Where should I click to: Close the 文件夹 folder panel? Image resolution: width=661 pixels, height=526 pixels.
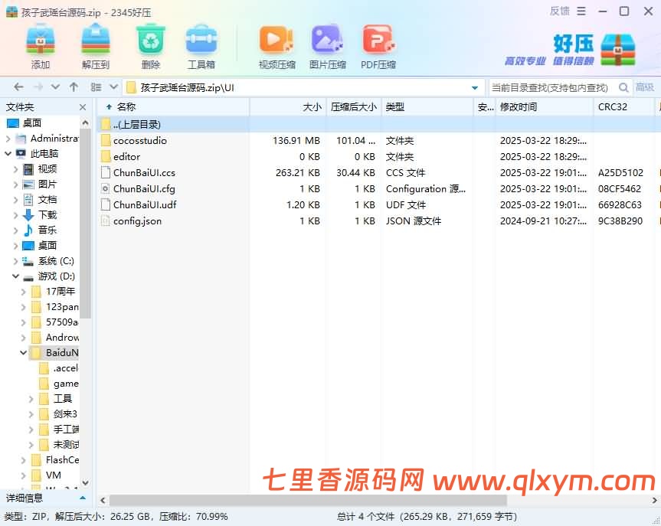pyautogui.click(x=82, y=107)
